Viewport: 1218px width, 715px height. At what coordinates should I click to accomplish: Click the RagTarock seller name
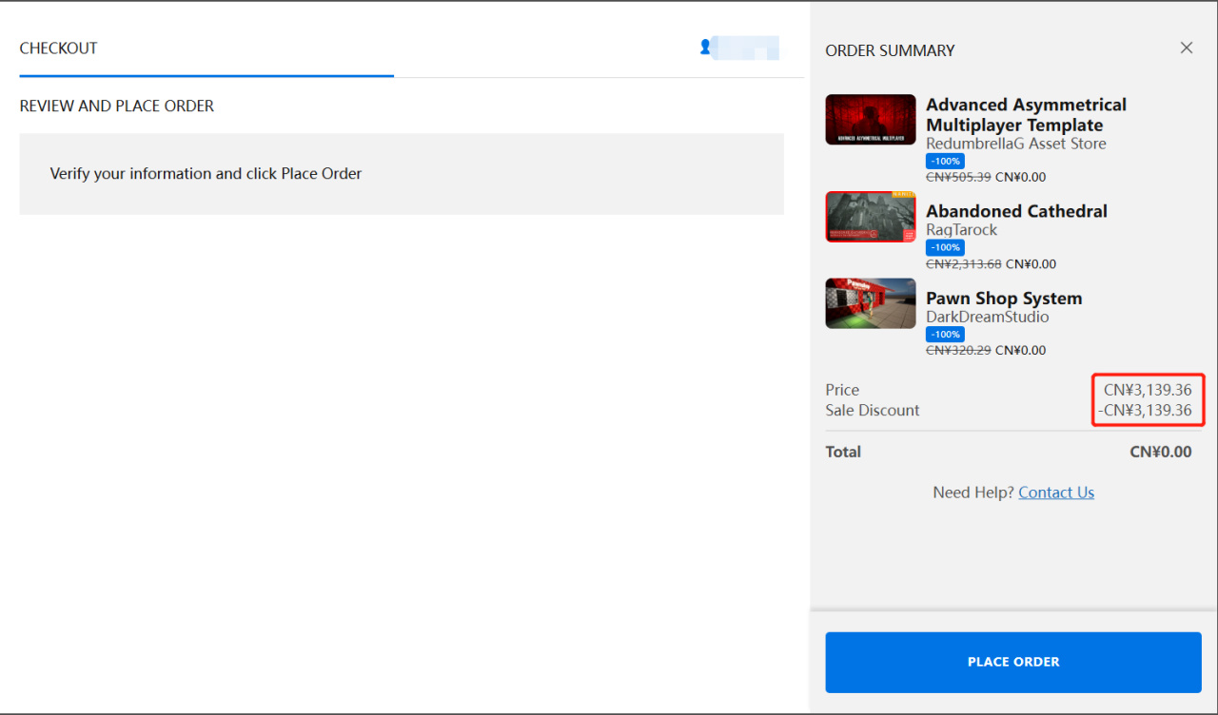(962, 230)
